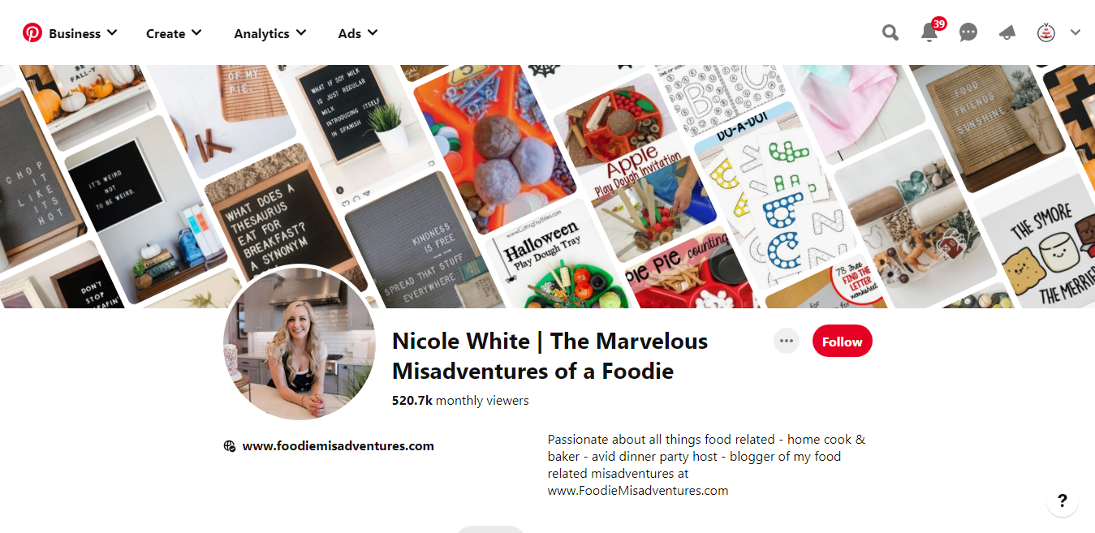Open the messages speech bubble icon
This screenshot has height=533, width=1095.
(968, 33)
